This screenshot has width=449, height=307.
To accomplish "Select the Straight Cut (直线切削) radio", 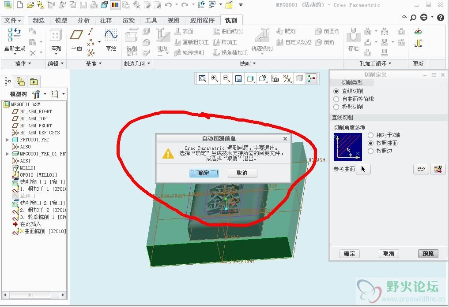I will point(336,91).
